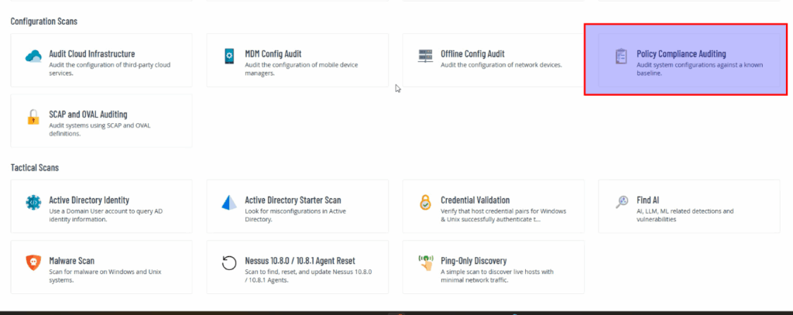Click the server rack icon for Offline Config Audit
This screenshot has width=793, height=315.
424,56
